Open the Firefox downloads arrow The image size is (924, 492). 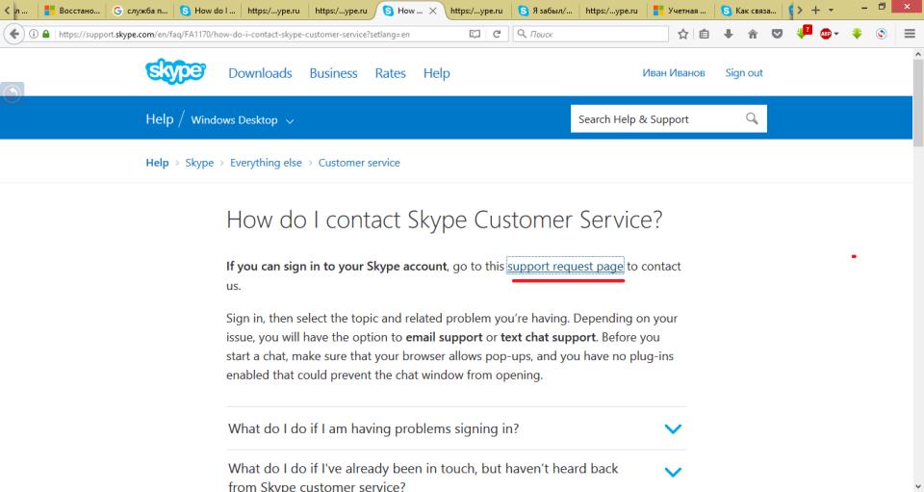point(729,34)
